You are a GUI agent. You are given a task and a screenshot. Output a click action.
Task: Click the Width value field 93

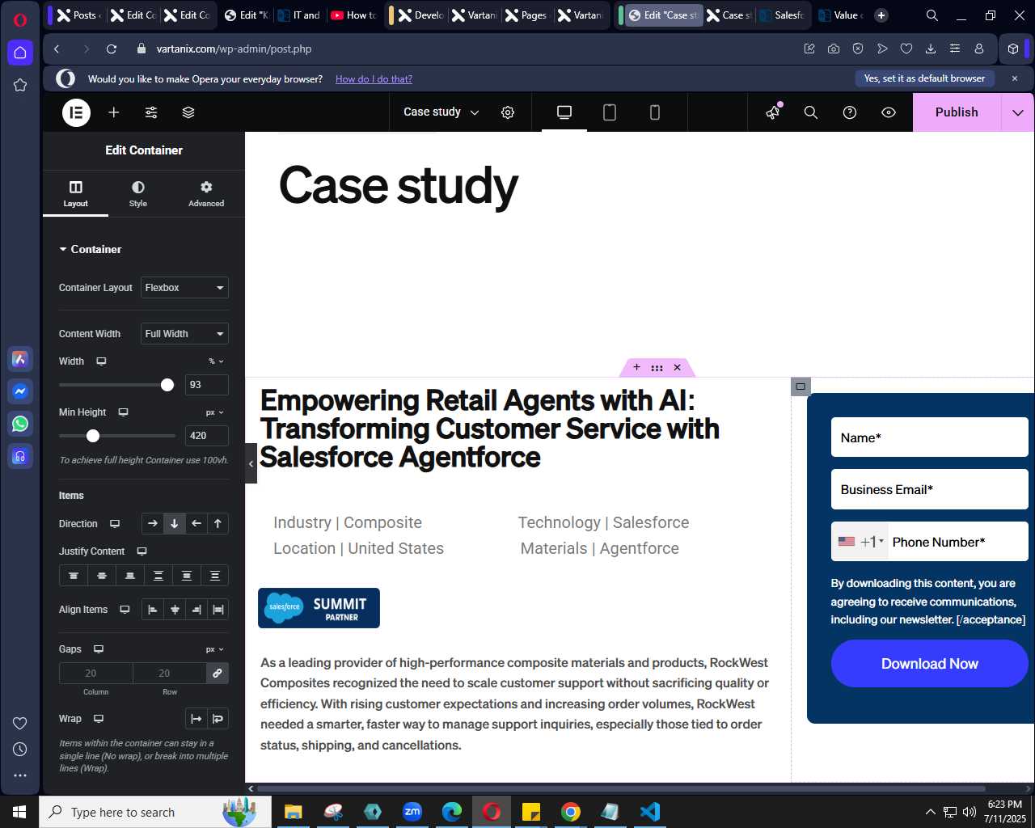coord(206,385)
